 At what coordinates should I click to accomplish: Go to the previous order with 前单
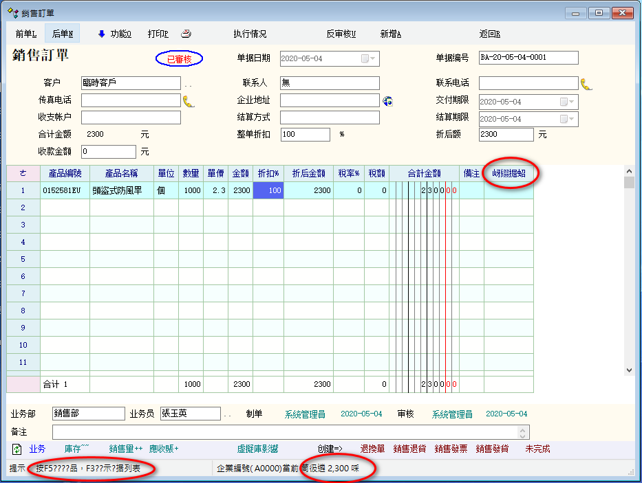(26, 34)
